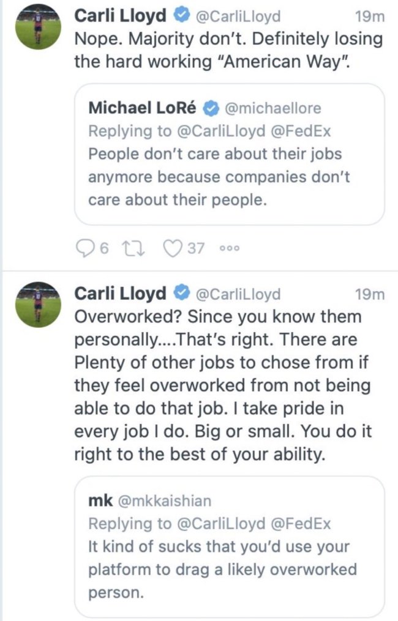Open quoted tweet about companies not caring

click(x=229, y=177)
